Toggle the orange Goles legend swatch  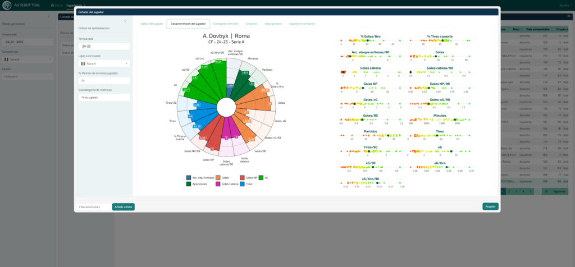click(x=218, y=178)
